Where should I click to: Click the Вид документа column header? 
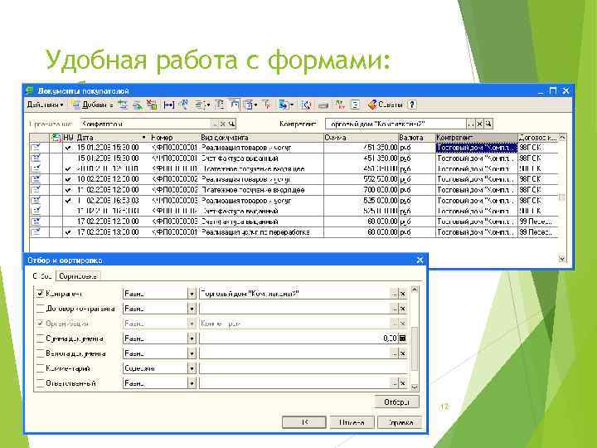coord(261,138)
